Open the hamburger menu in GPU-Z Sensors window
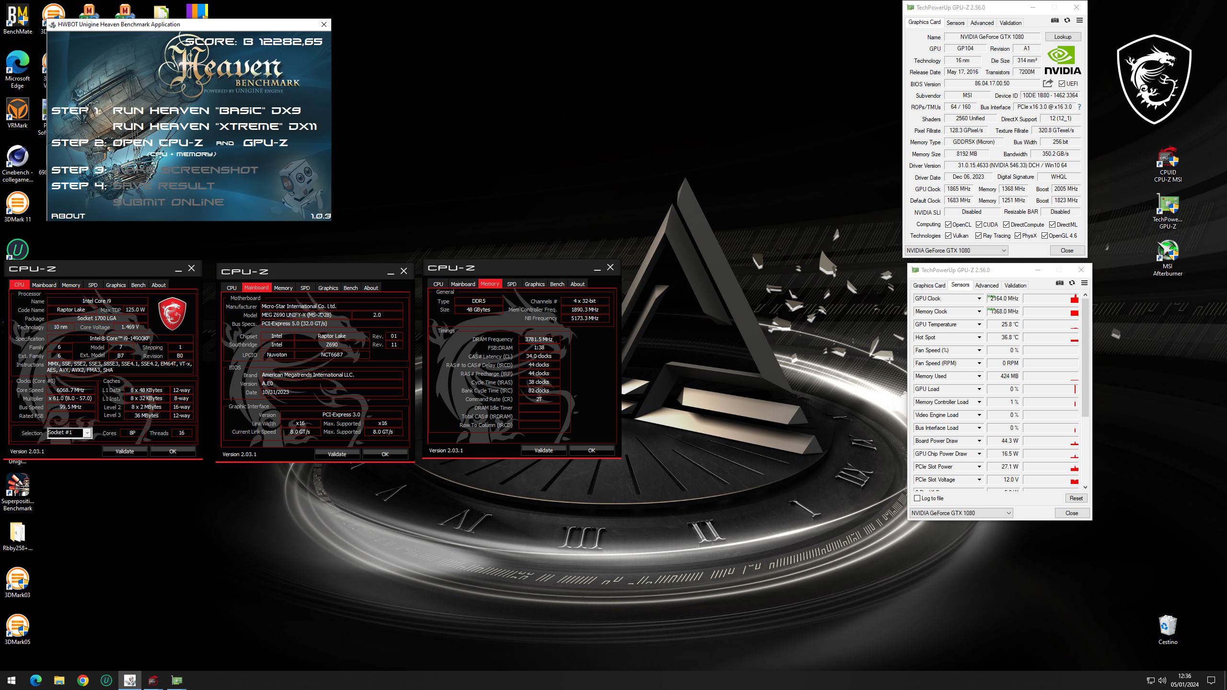The height and width of the screenshot is (690, 1227). [1084, 283]
